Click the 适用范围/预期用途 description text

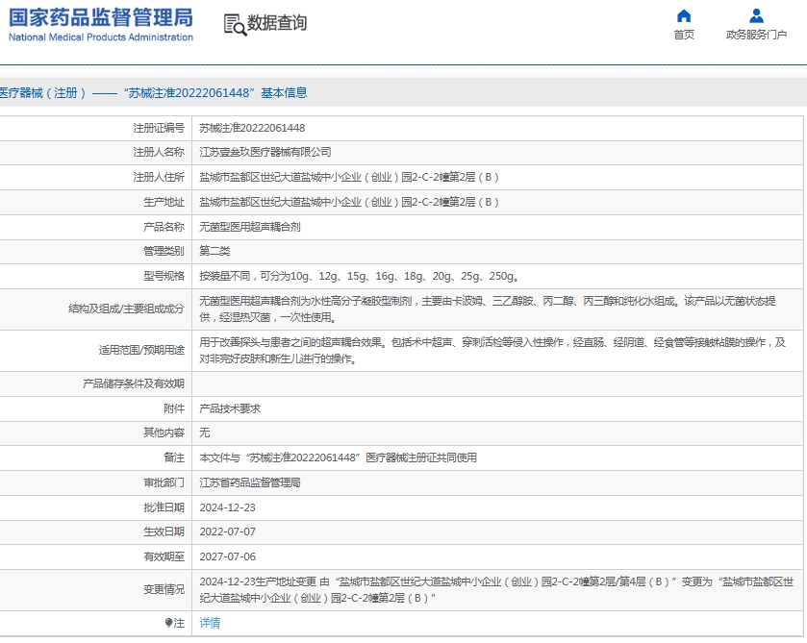click(492, 350)
